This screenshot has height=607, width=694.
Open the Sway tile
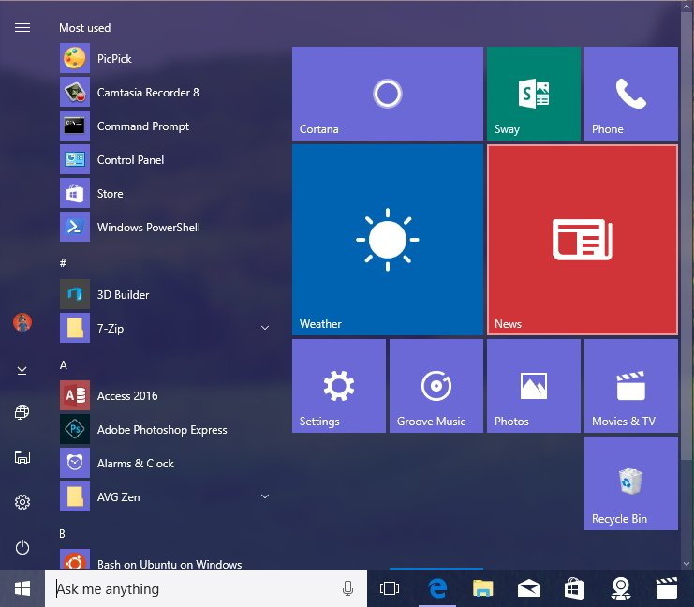(x=533, y=94)
